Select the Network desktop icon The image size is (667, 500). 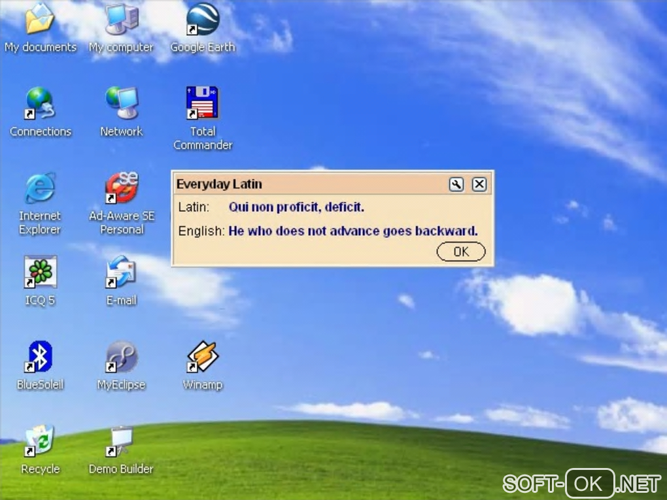pyautogui.click(x=122, y=103)
